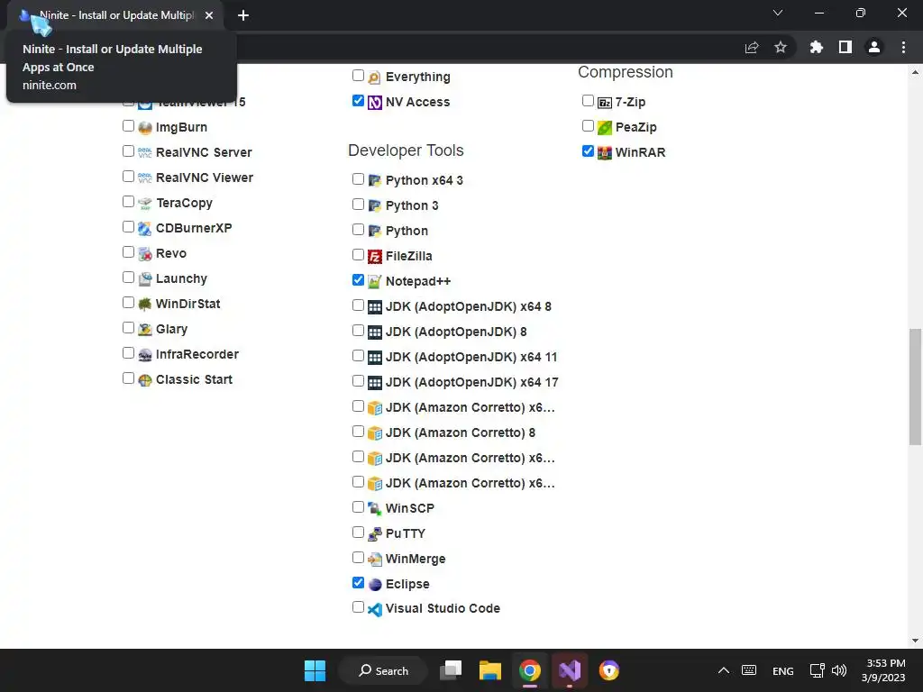Viewport: 923px width, 692px height.
Task: Click the CDBurnerXP app icon
Action: click(x=145, y=228)
